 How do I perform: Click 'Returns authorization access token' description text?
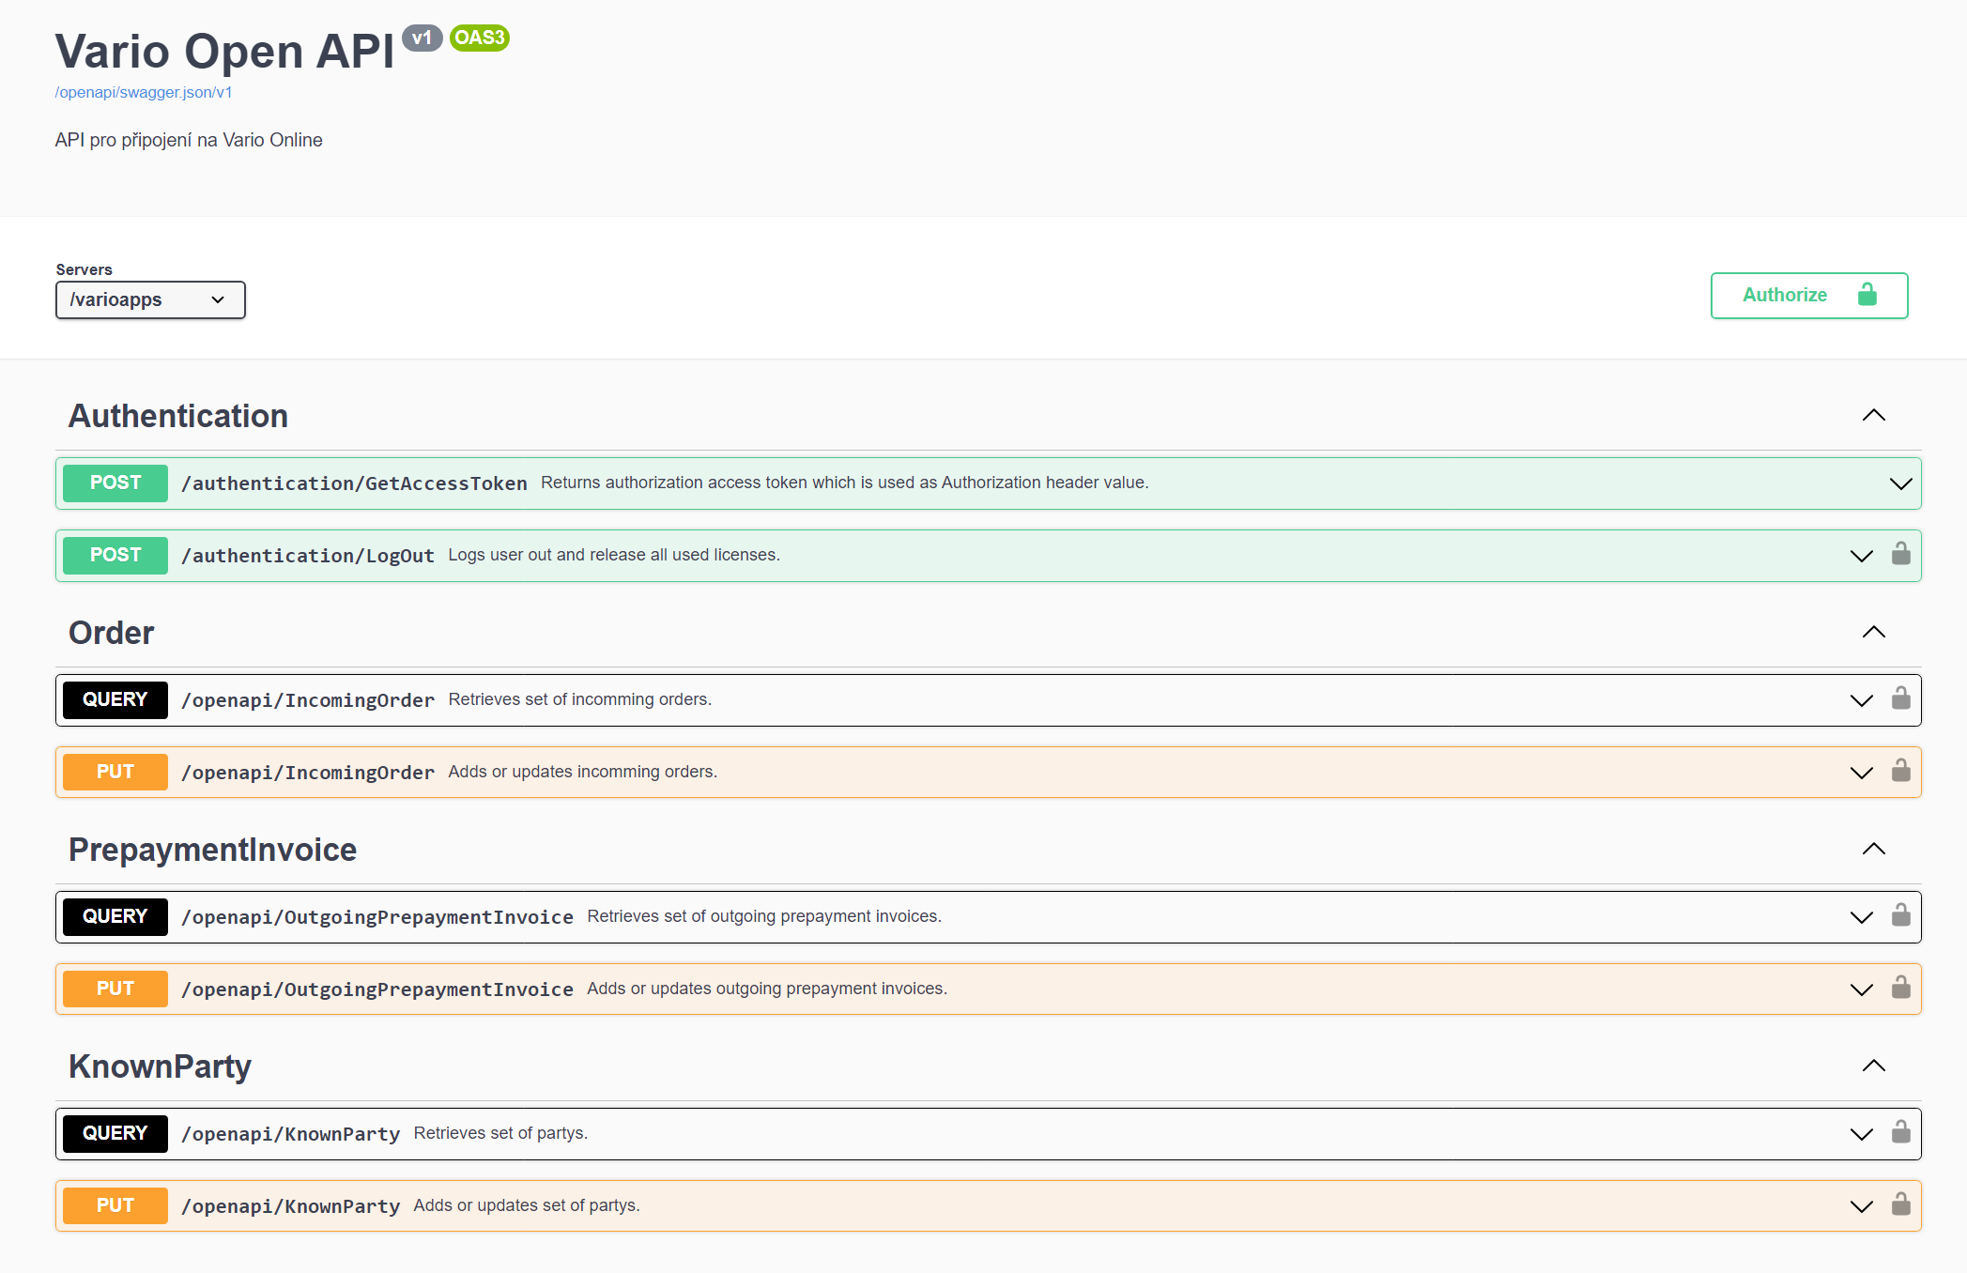tap(845, 483)
